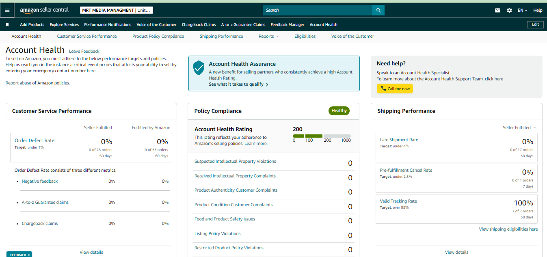
Task: Click View shipping eligibilities here link
Action: pyautogui.click(x=508, y=229)
